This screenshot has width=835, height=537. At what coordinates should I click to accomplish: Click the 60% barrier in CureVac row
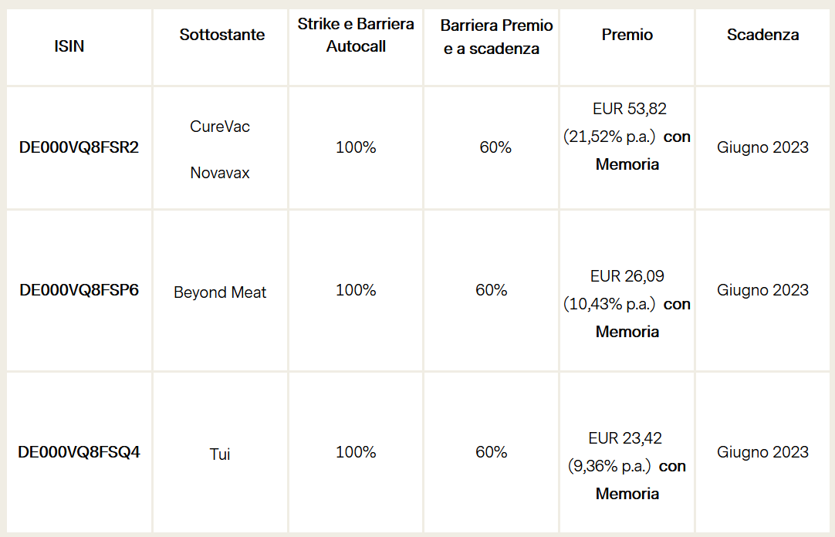click(x=495, y=147)
